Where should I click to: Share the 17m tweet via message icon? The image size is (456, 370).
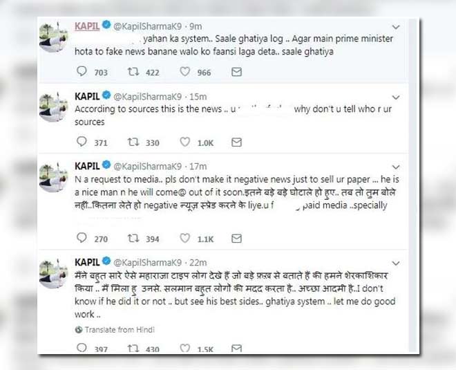tap(236, 239)
